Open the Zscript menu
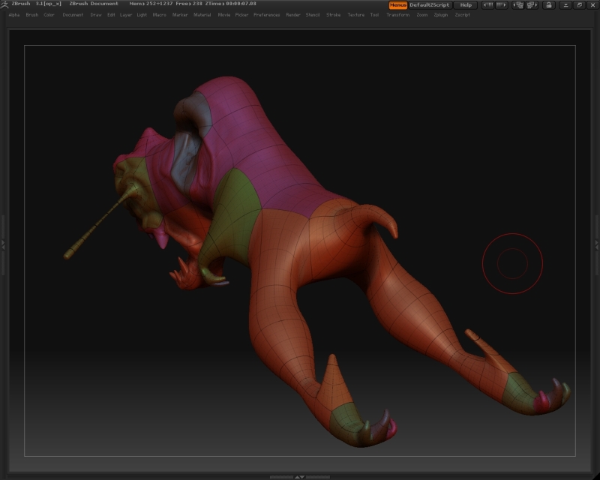 pyautogui.click(x=462, y=15)
